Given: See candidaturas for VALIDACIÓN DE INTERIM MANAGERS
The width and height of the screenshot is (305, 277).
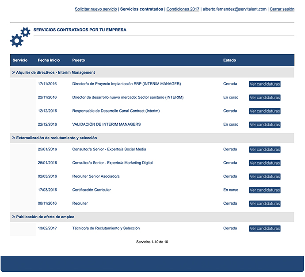Looking at the screenshot, I should tap(264, 125).
